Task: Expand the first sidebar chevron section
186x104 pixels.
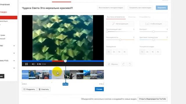Action: (x=14, y=46)
